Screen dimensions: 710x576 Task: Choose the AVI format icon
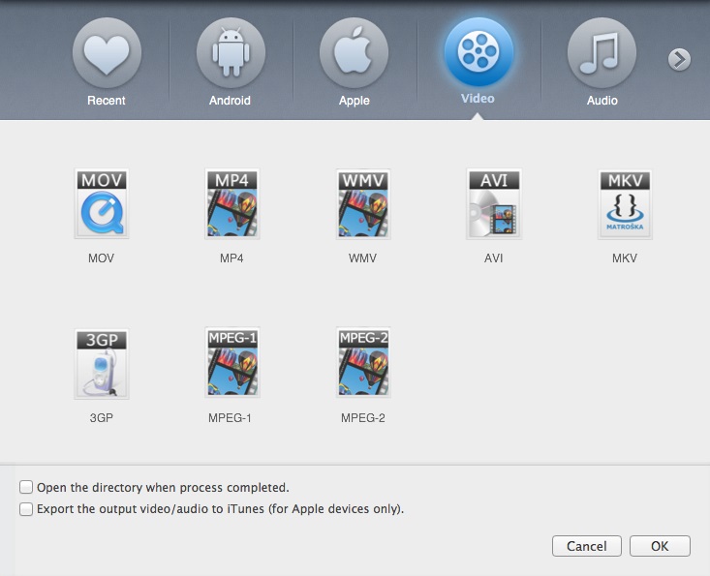coord(494,203)
